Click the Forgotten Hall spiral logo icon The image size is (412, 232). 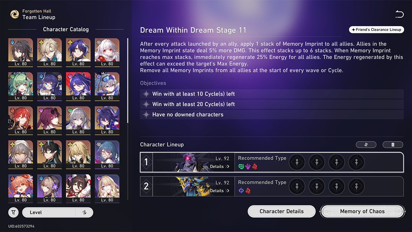pyautogui.click(x=14, y=14)
